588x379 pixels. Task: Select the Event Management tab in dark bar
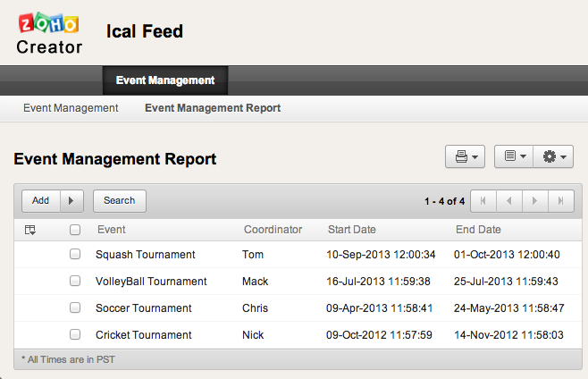[165, 80]
